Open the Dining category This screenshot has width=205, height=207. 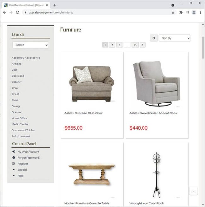[x=15, y=106]
